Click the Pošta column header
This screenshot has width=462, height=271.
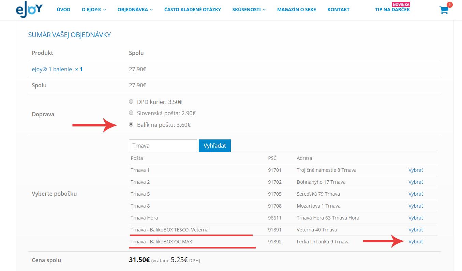pyautogui.click(x=137, y=158)
